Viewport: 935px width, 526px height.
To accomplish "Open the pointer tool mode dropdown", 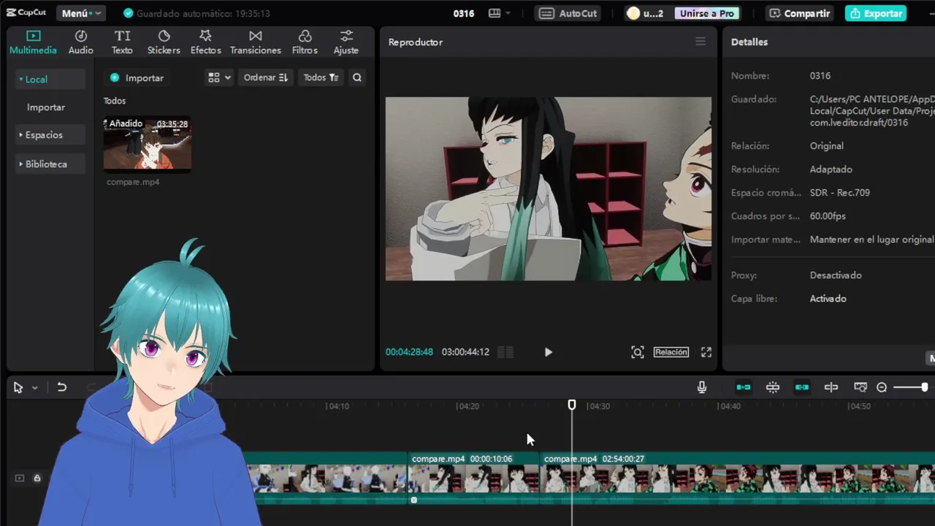I will click(x=34, y=388).
